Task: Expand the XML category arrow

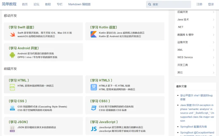Action: pos(214,50)
